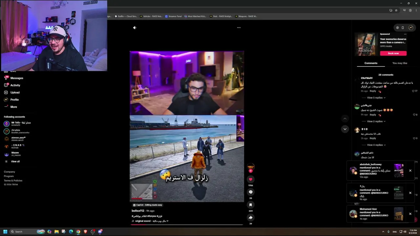Open Mr Tefa's following account

pyautogui.click(x=17, y=124)
